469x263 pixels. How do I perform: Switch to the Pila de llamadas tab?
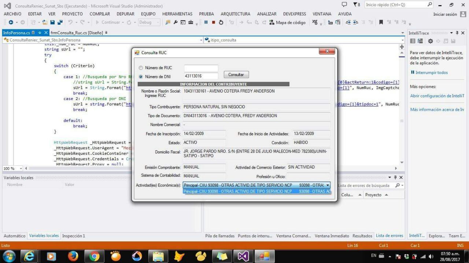point(220,236)
